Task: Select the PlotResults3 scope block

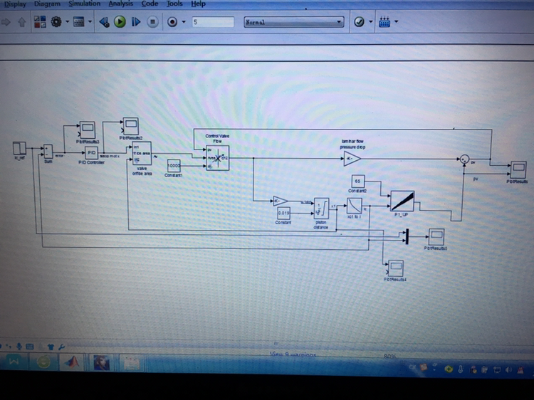Action: pos(88,130)
